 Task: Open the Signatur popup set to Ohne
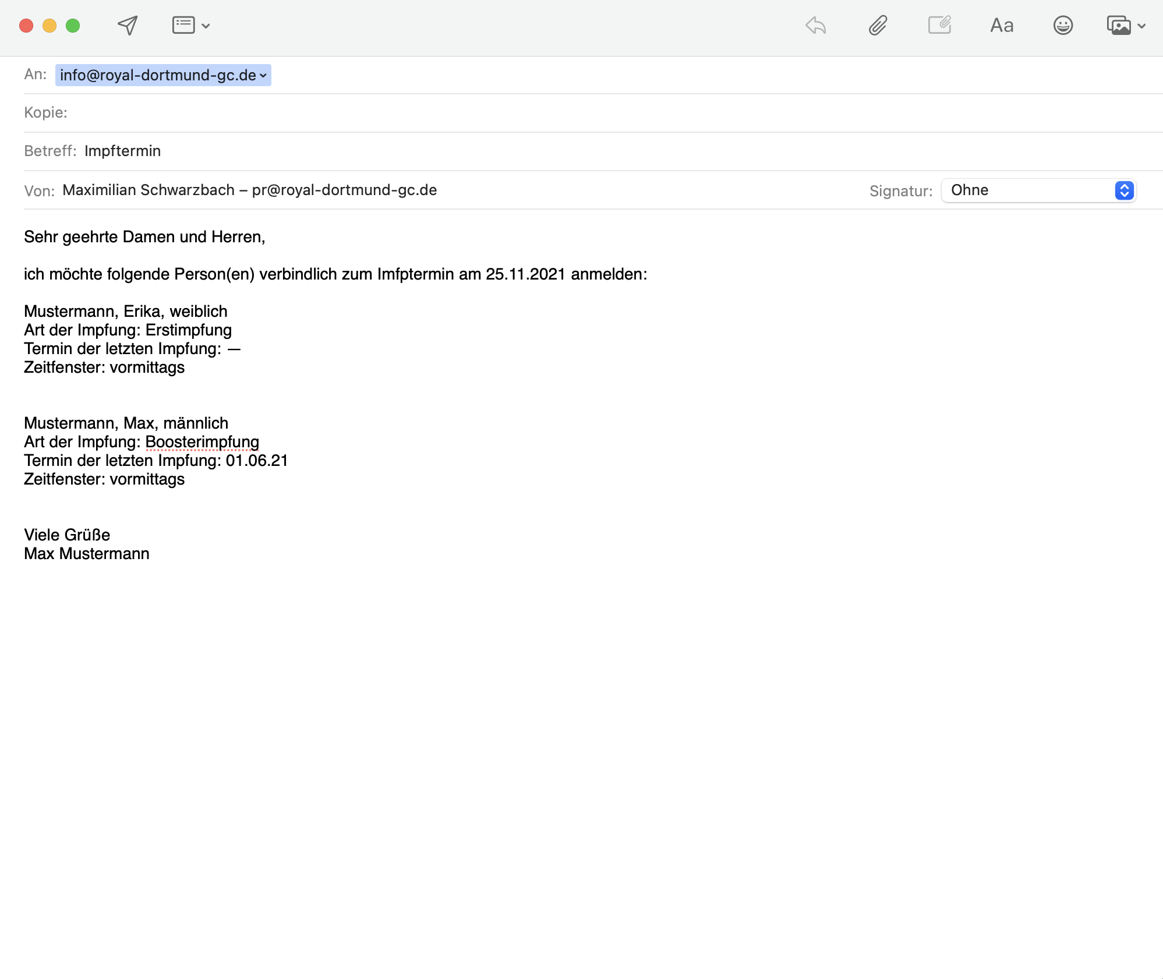pyautogui.click(x=1038, y=190)
